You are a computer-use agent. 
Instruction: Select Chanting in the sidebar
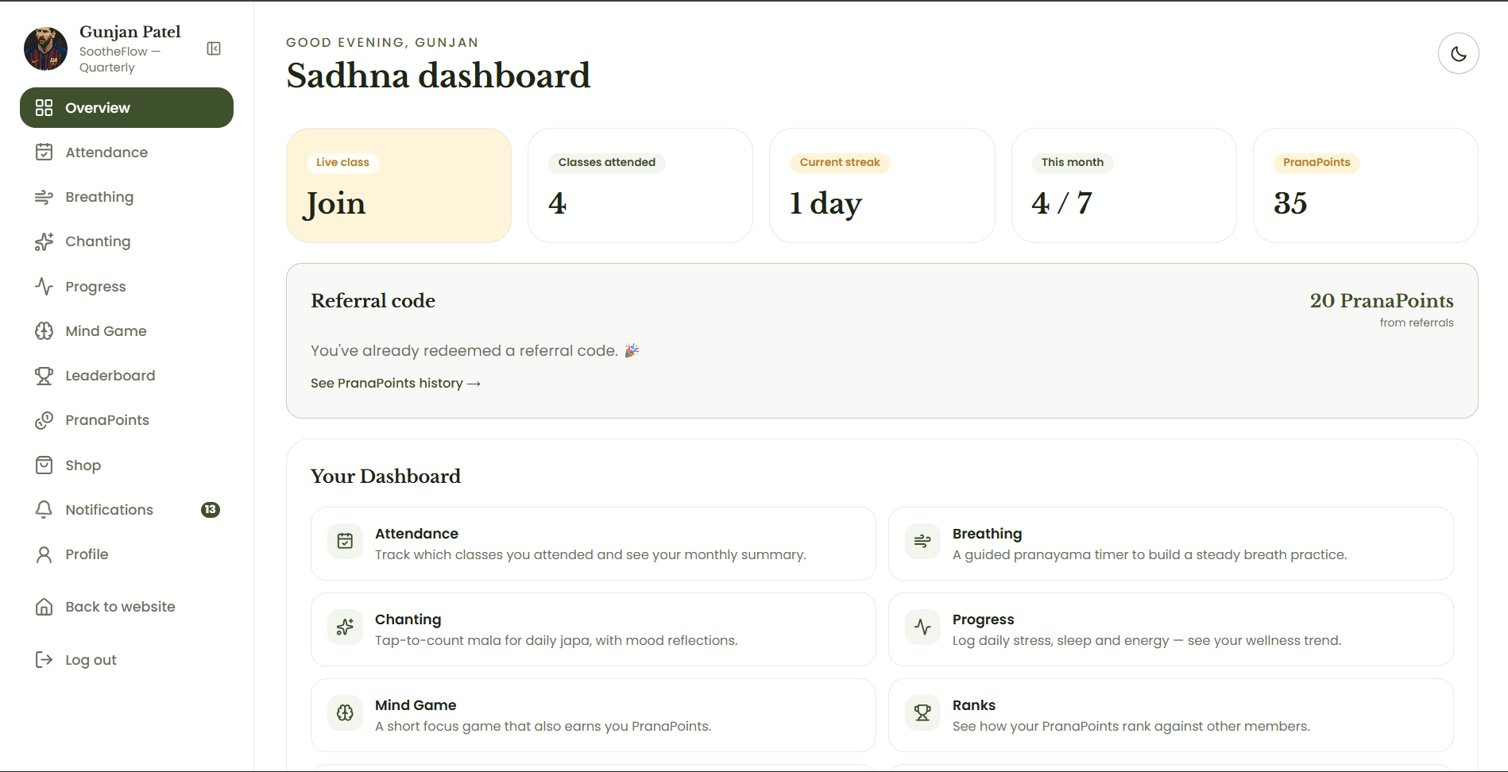coord(126,241)
